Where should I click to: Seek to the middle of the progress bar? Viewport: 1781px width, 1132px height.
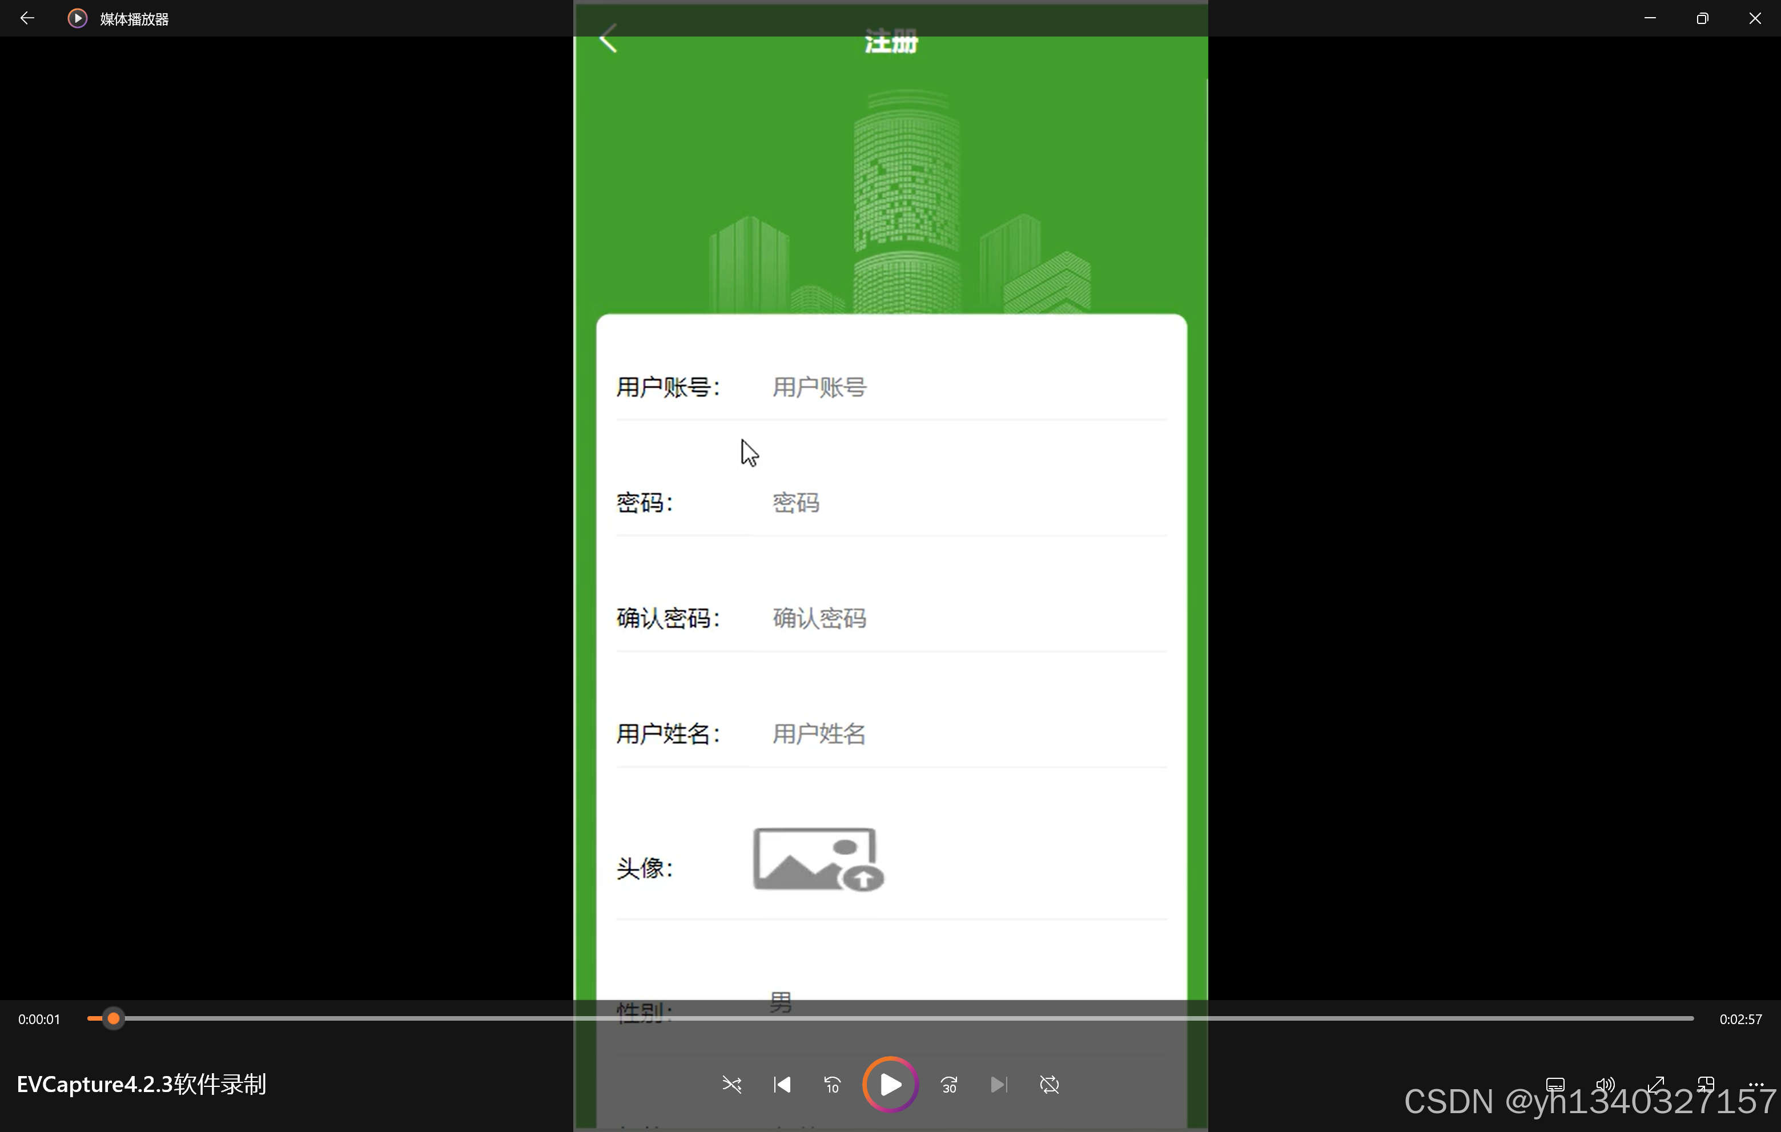(891, 1019)
